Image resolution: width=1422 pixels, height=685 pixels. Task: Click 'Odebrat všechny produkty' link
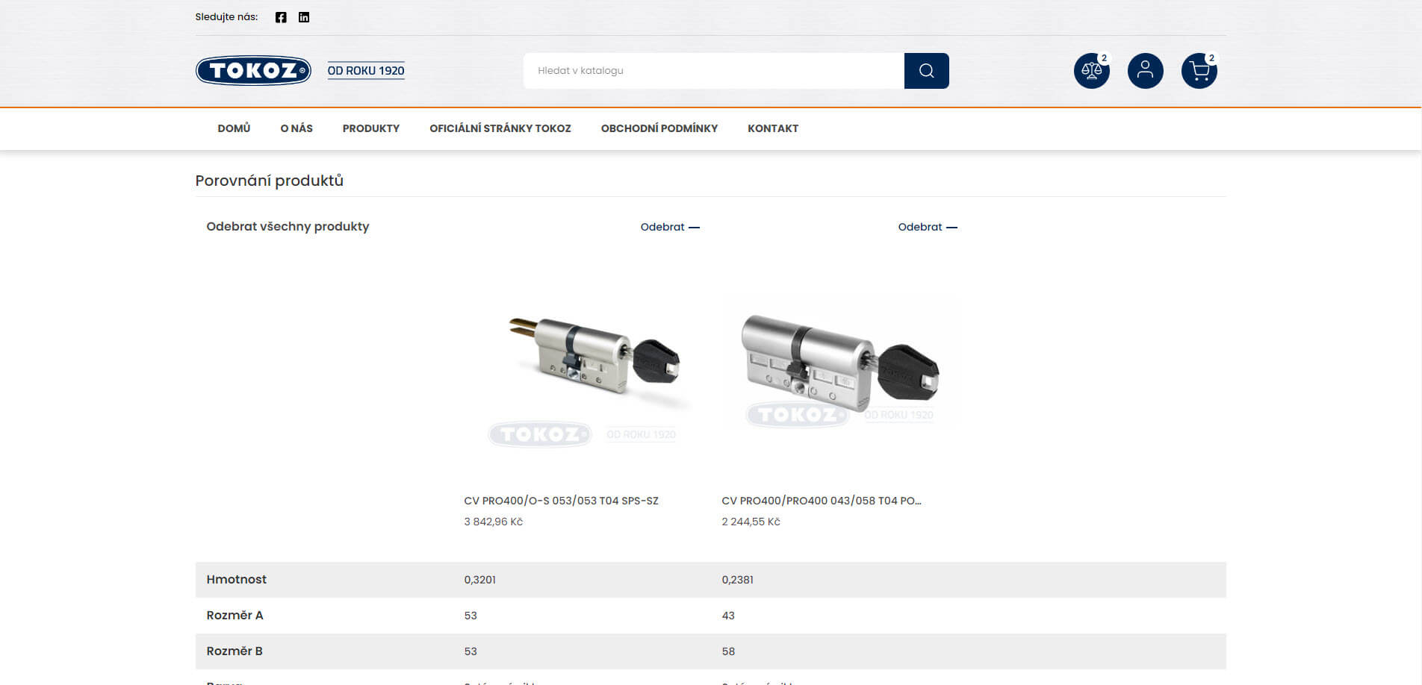288,226
